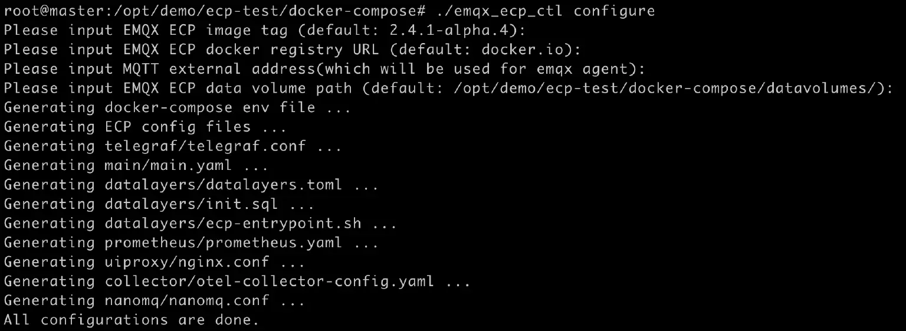The height and width of the screenshot is (331, 906).
Task: Click the 'main/main.yaml' line
Action: click(x=136, y=166)
